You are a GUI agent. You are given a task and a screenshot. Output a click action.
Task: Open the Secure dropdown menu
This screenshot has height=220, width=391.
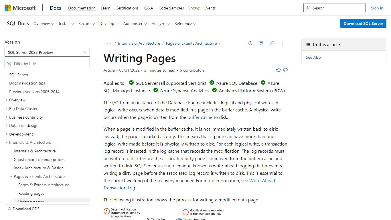(x=87, y=23)
